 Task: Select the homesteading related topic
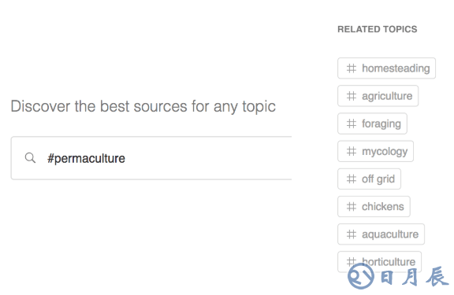point(386,68)
